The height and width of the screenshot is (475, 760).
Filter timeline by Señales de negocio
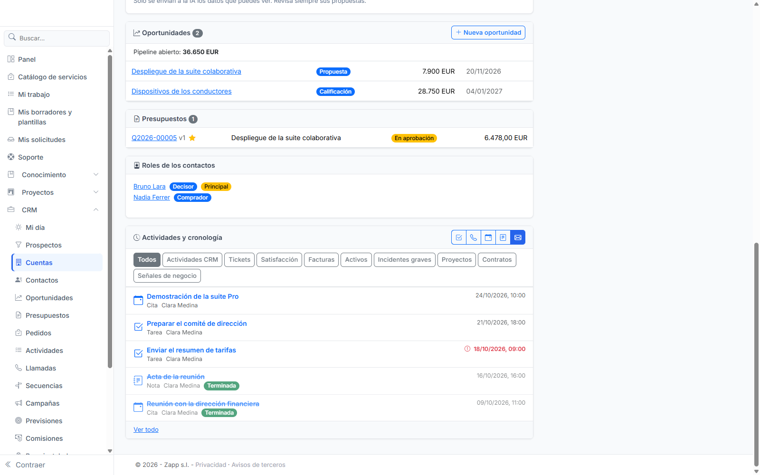coord(167,276)
